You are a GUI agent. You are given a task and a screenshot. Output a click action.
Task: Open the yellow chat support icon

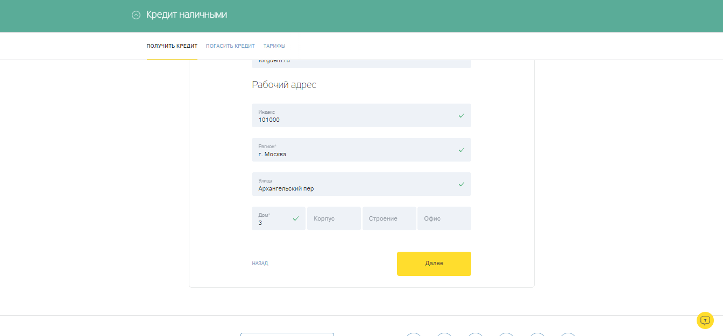[x=705, y=320]
